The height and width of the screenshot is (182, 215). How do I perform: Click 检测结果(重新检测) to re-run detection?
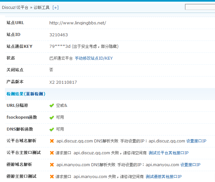(x=26, y=94)
